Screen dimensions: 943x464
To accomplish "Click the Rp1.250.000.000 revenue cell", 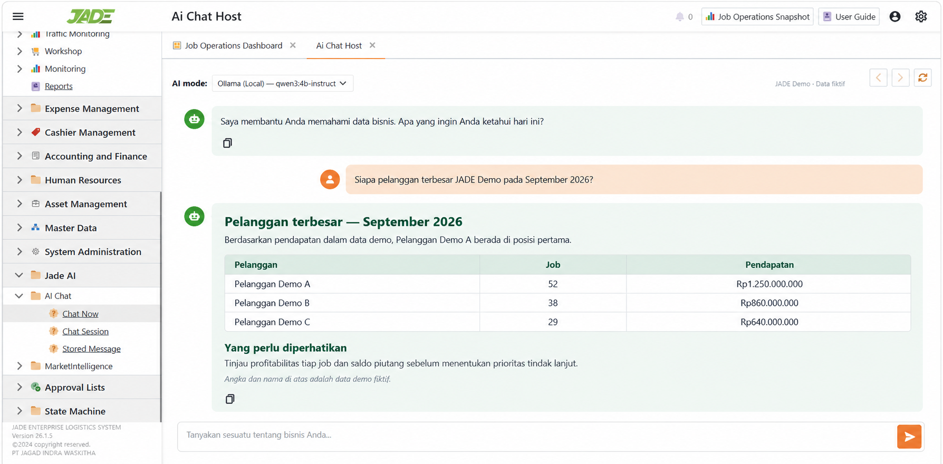I will (x=769, y=284).
